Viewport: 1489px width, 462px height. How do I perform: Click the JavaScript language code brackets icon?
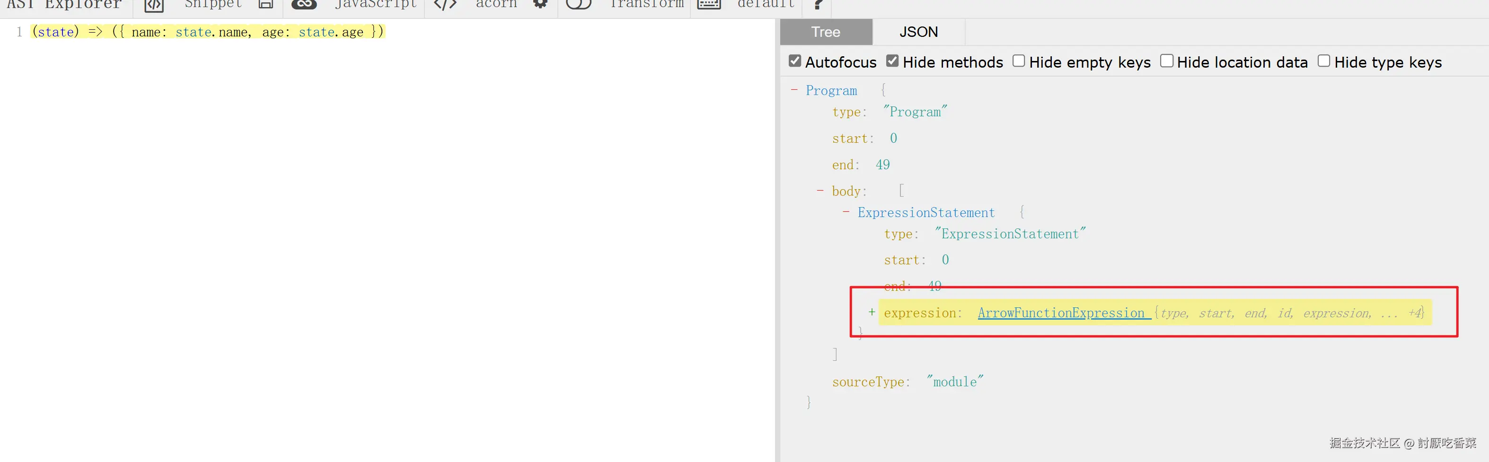pyautogui.click(x=445, y=5)
